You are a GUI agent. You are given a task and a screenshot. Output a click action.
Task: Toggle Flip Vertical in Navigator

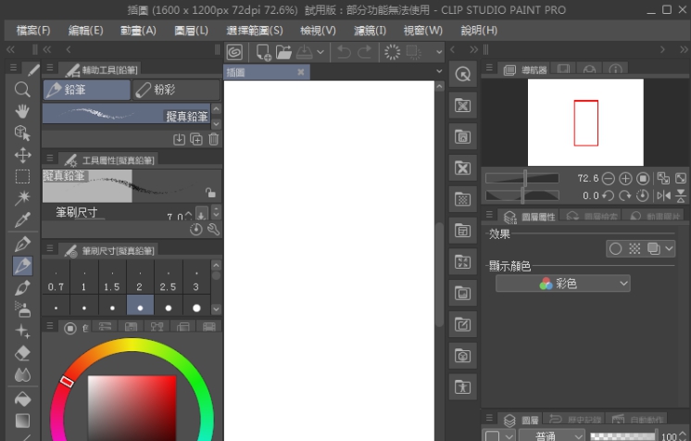pyautogui.click(x=681, y=195)
